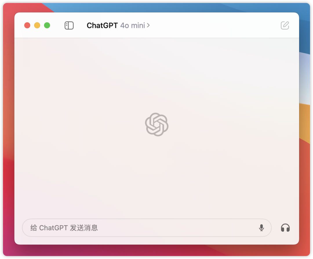
Task: Close the ChatGPT window with red button
Action: pos(27,25)
